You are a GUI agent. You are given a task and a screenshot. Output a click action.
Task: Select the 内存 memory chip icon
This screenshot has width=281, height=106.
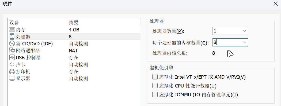[12, 30]
